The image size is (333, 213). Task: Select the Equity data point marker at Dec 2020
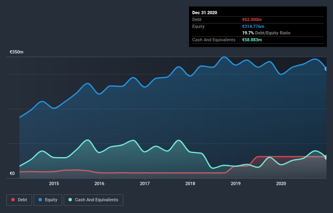click(x=326, y=69)
